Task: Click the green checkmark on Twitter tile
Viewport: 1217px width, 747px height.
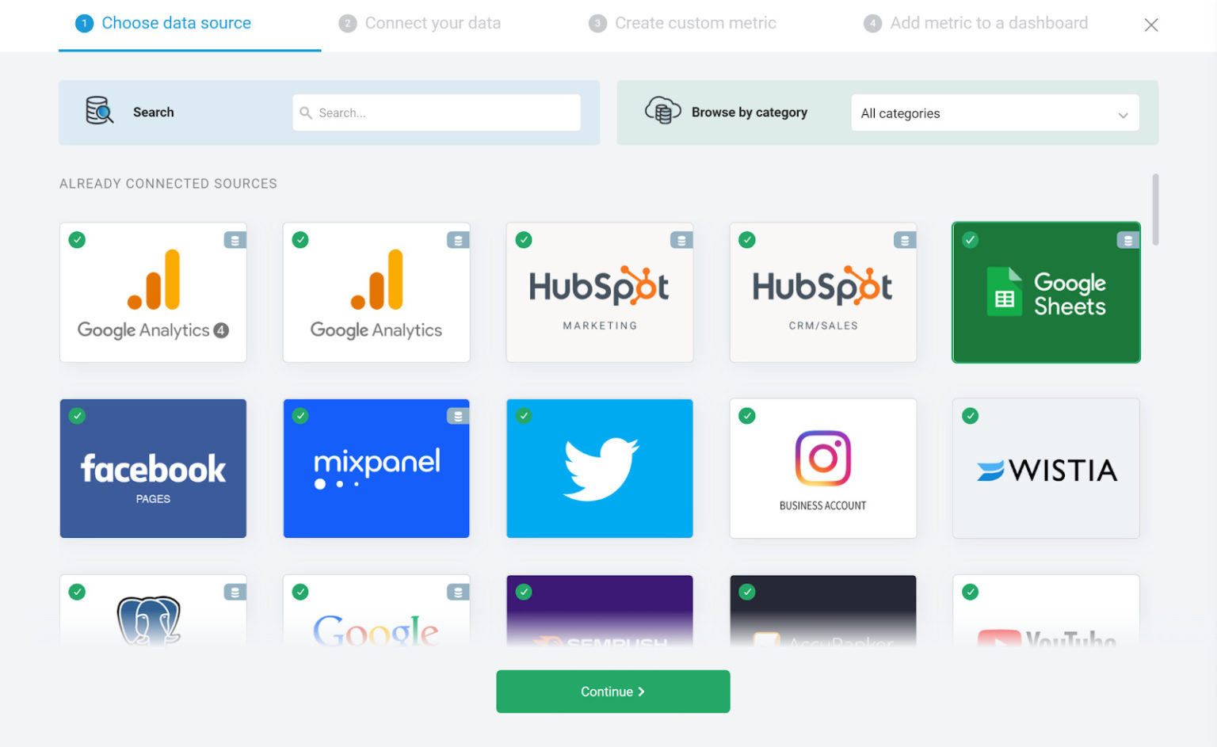Action: tap(524, 416)
